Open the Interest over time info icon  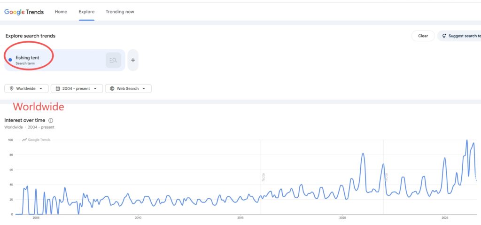click(51, 121)
